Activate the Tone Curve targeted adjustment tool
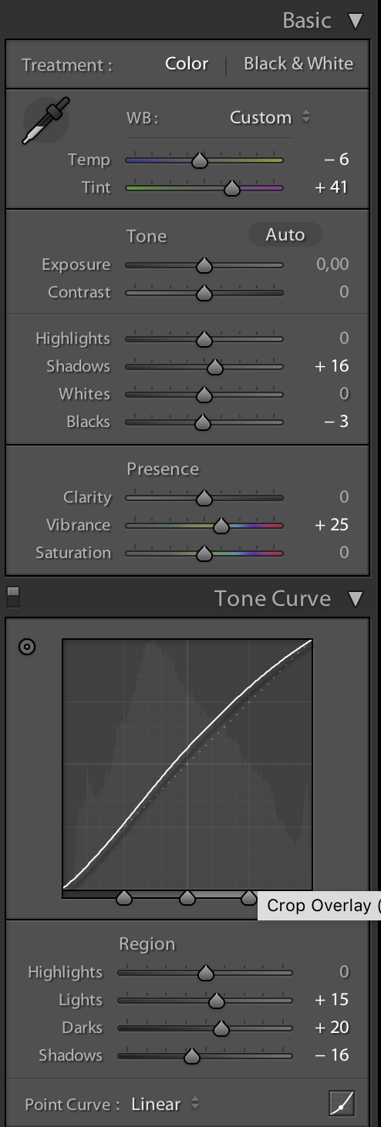Viewport: 381px width, 1127px height. coord(27,648)
